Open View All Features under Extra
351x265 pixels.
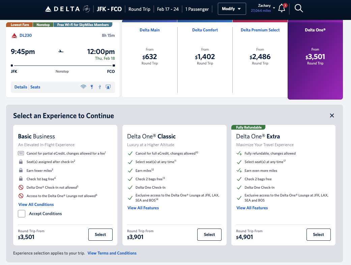(252, 208)
